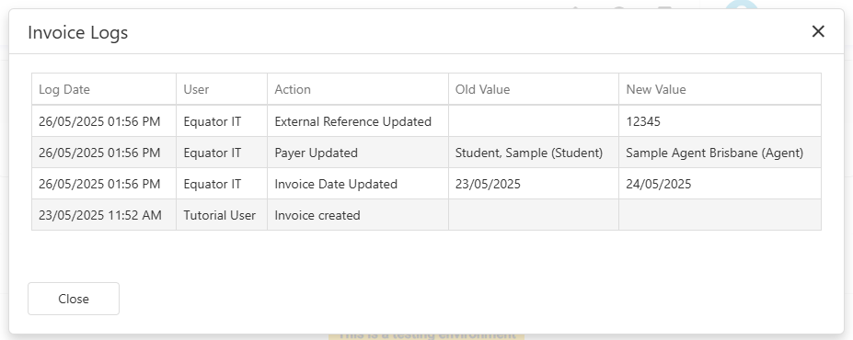Click the Tutorial User cell
The image size is (853, 340).
(x=222, y=215)
